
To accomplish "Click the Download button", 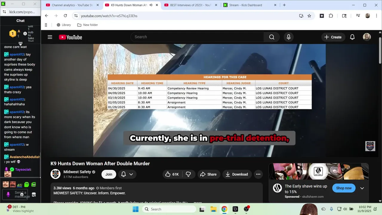I will [237, 174].
